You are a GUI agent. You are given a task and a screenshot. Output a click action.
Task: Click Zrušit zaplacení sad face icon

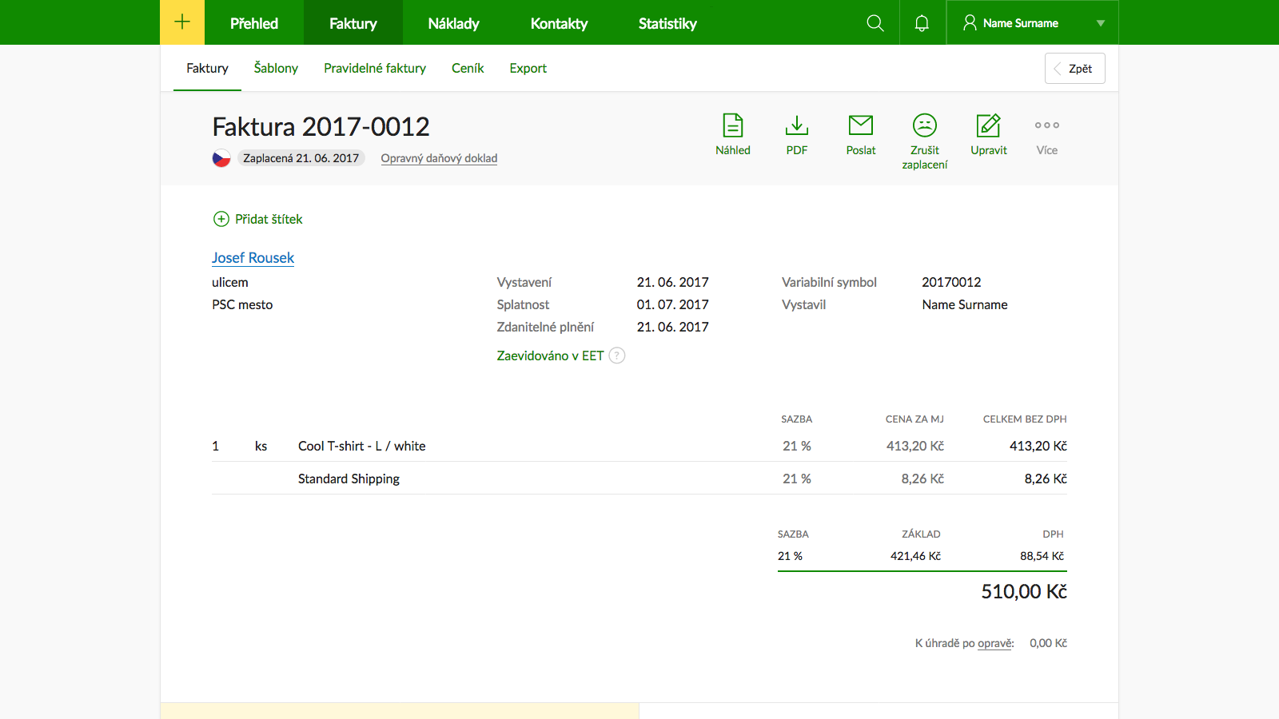(925, 125)
